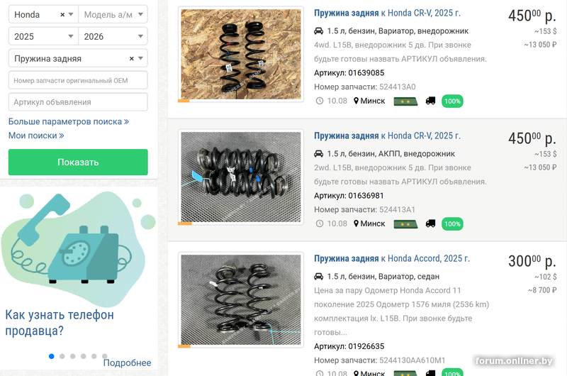
Task: Click seller rank stars badge, listing 01636981
Action: tap(405, 224)
